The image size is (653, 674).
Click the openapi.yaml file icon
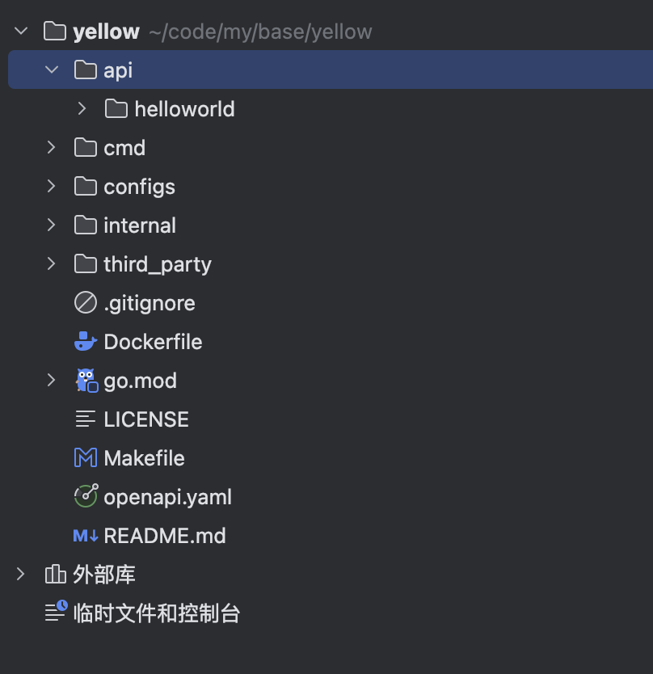click(x=85, y=497)
